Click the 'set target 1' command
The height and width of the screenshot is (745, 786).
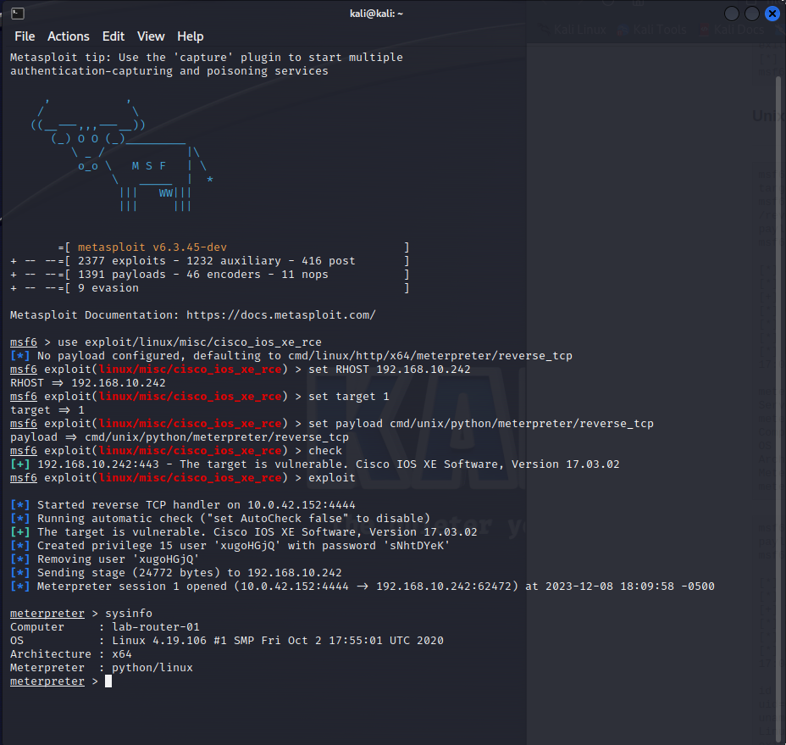point(349,397)
